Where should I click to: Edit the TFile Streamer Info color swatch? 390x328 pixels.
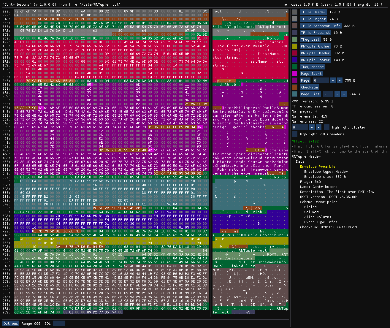[294, 26]
